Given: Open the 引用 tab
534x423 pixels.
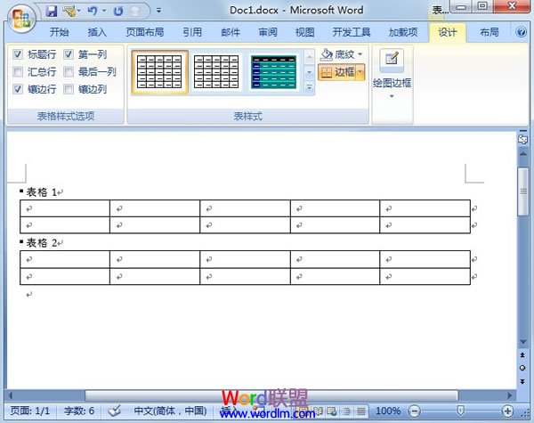Looking at the screenshot, I should [x=192, y=32].
